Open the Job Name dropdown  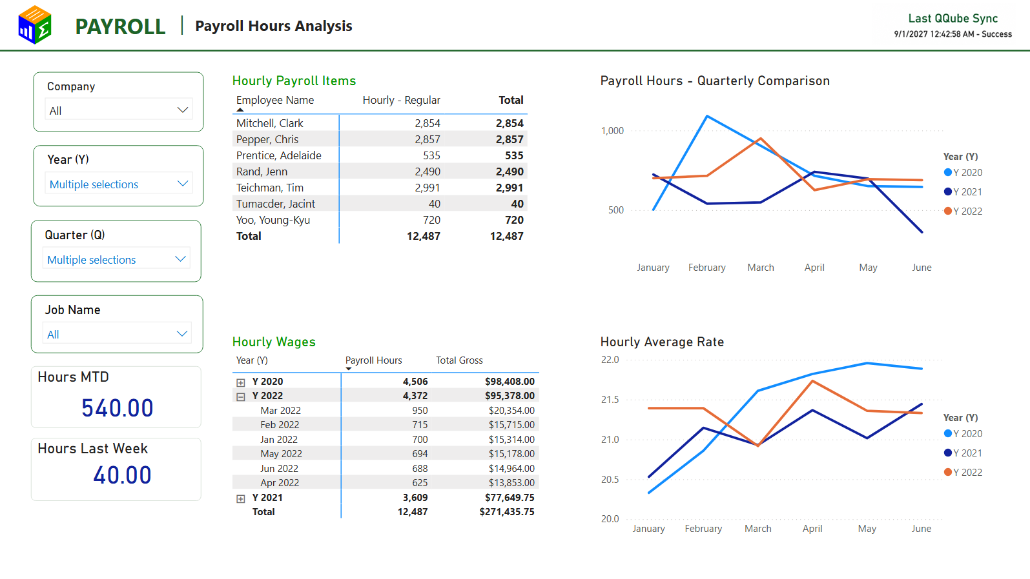(117, 334)
